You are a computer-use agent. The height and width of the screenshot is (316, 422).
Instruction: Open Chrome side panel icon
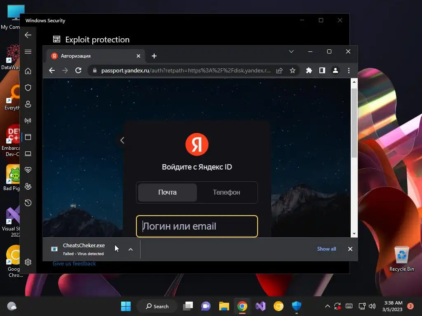[322, 70]
